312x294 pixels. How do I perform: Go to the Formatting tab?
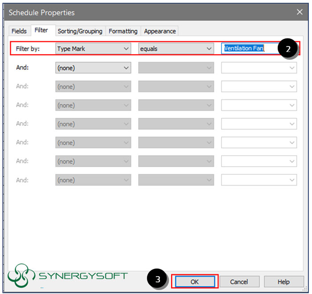pos(123,31)
